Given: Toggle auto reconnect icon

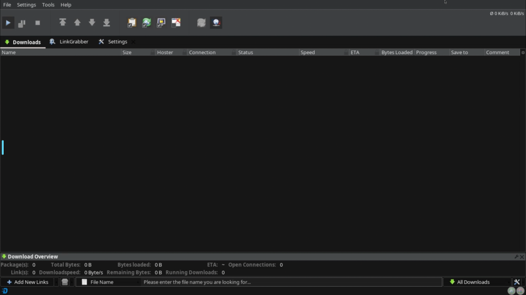Looking at the screenshot, I should point(147,23).
